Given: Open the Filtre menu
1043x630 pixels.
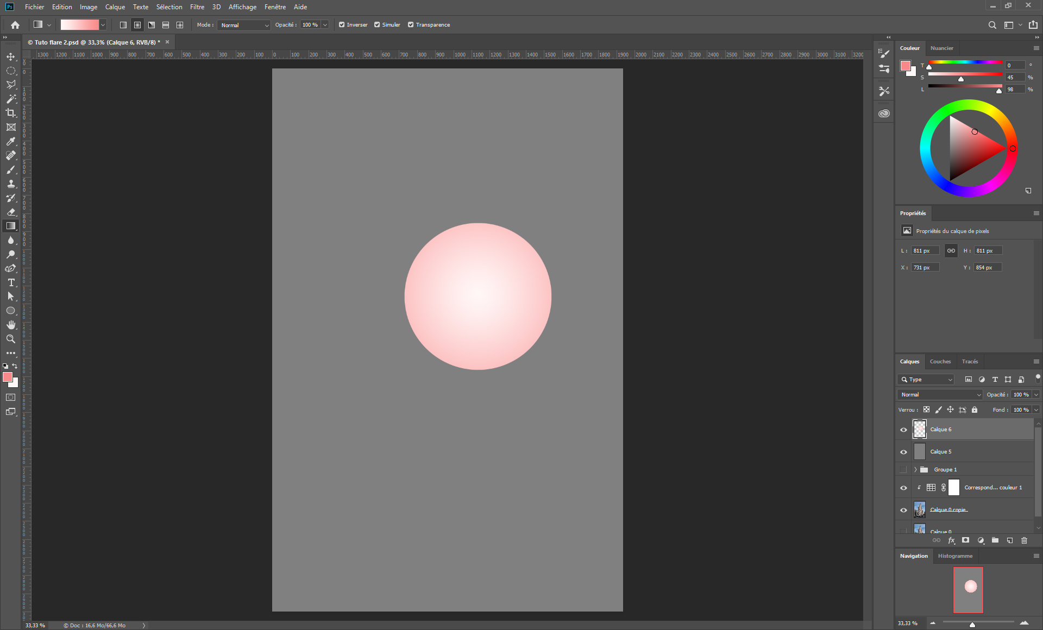Looking at the screenshot, I should 197,7.
